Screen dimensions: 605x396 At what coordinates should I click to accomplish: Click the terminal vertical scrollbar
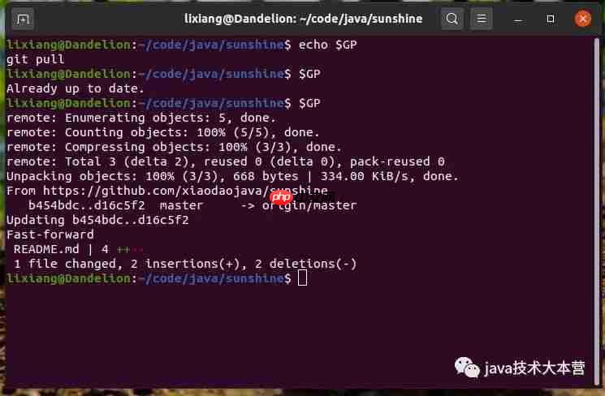pos(597,212)
